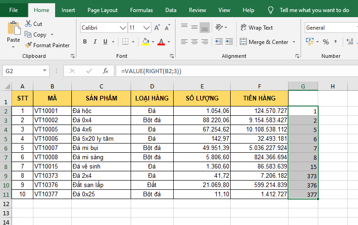Click the Cut scissors icon
This screenshot has width=358, height=225.
28,24
